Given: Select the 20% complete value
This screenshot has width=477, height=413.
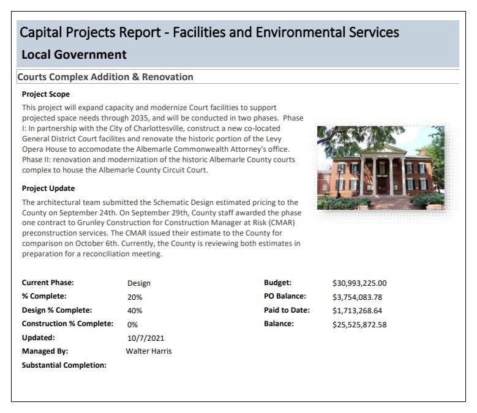Looking at the screenshot, I should 135,297.
